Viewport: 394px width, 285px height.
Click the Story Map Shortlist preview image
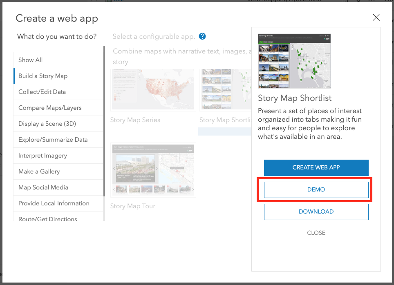coord(294,61)
